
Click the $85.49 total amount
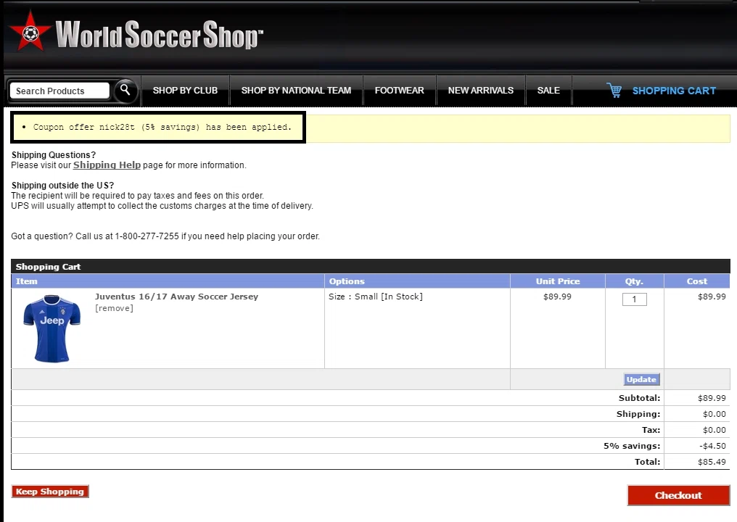coord(712,462)
